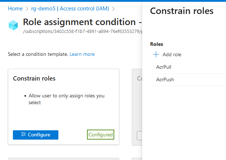Click the Role assignment condition heading

pos(82,22)
